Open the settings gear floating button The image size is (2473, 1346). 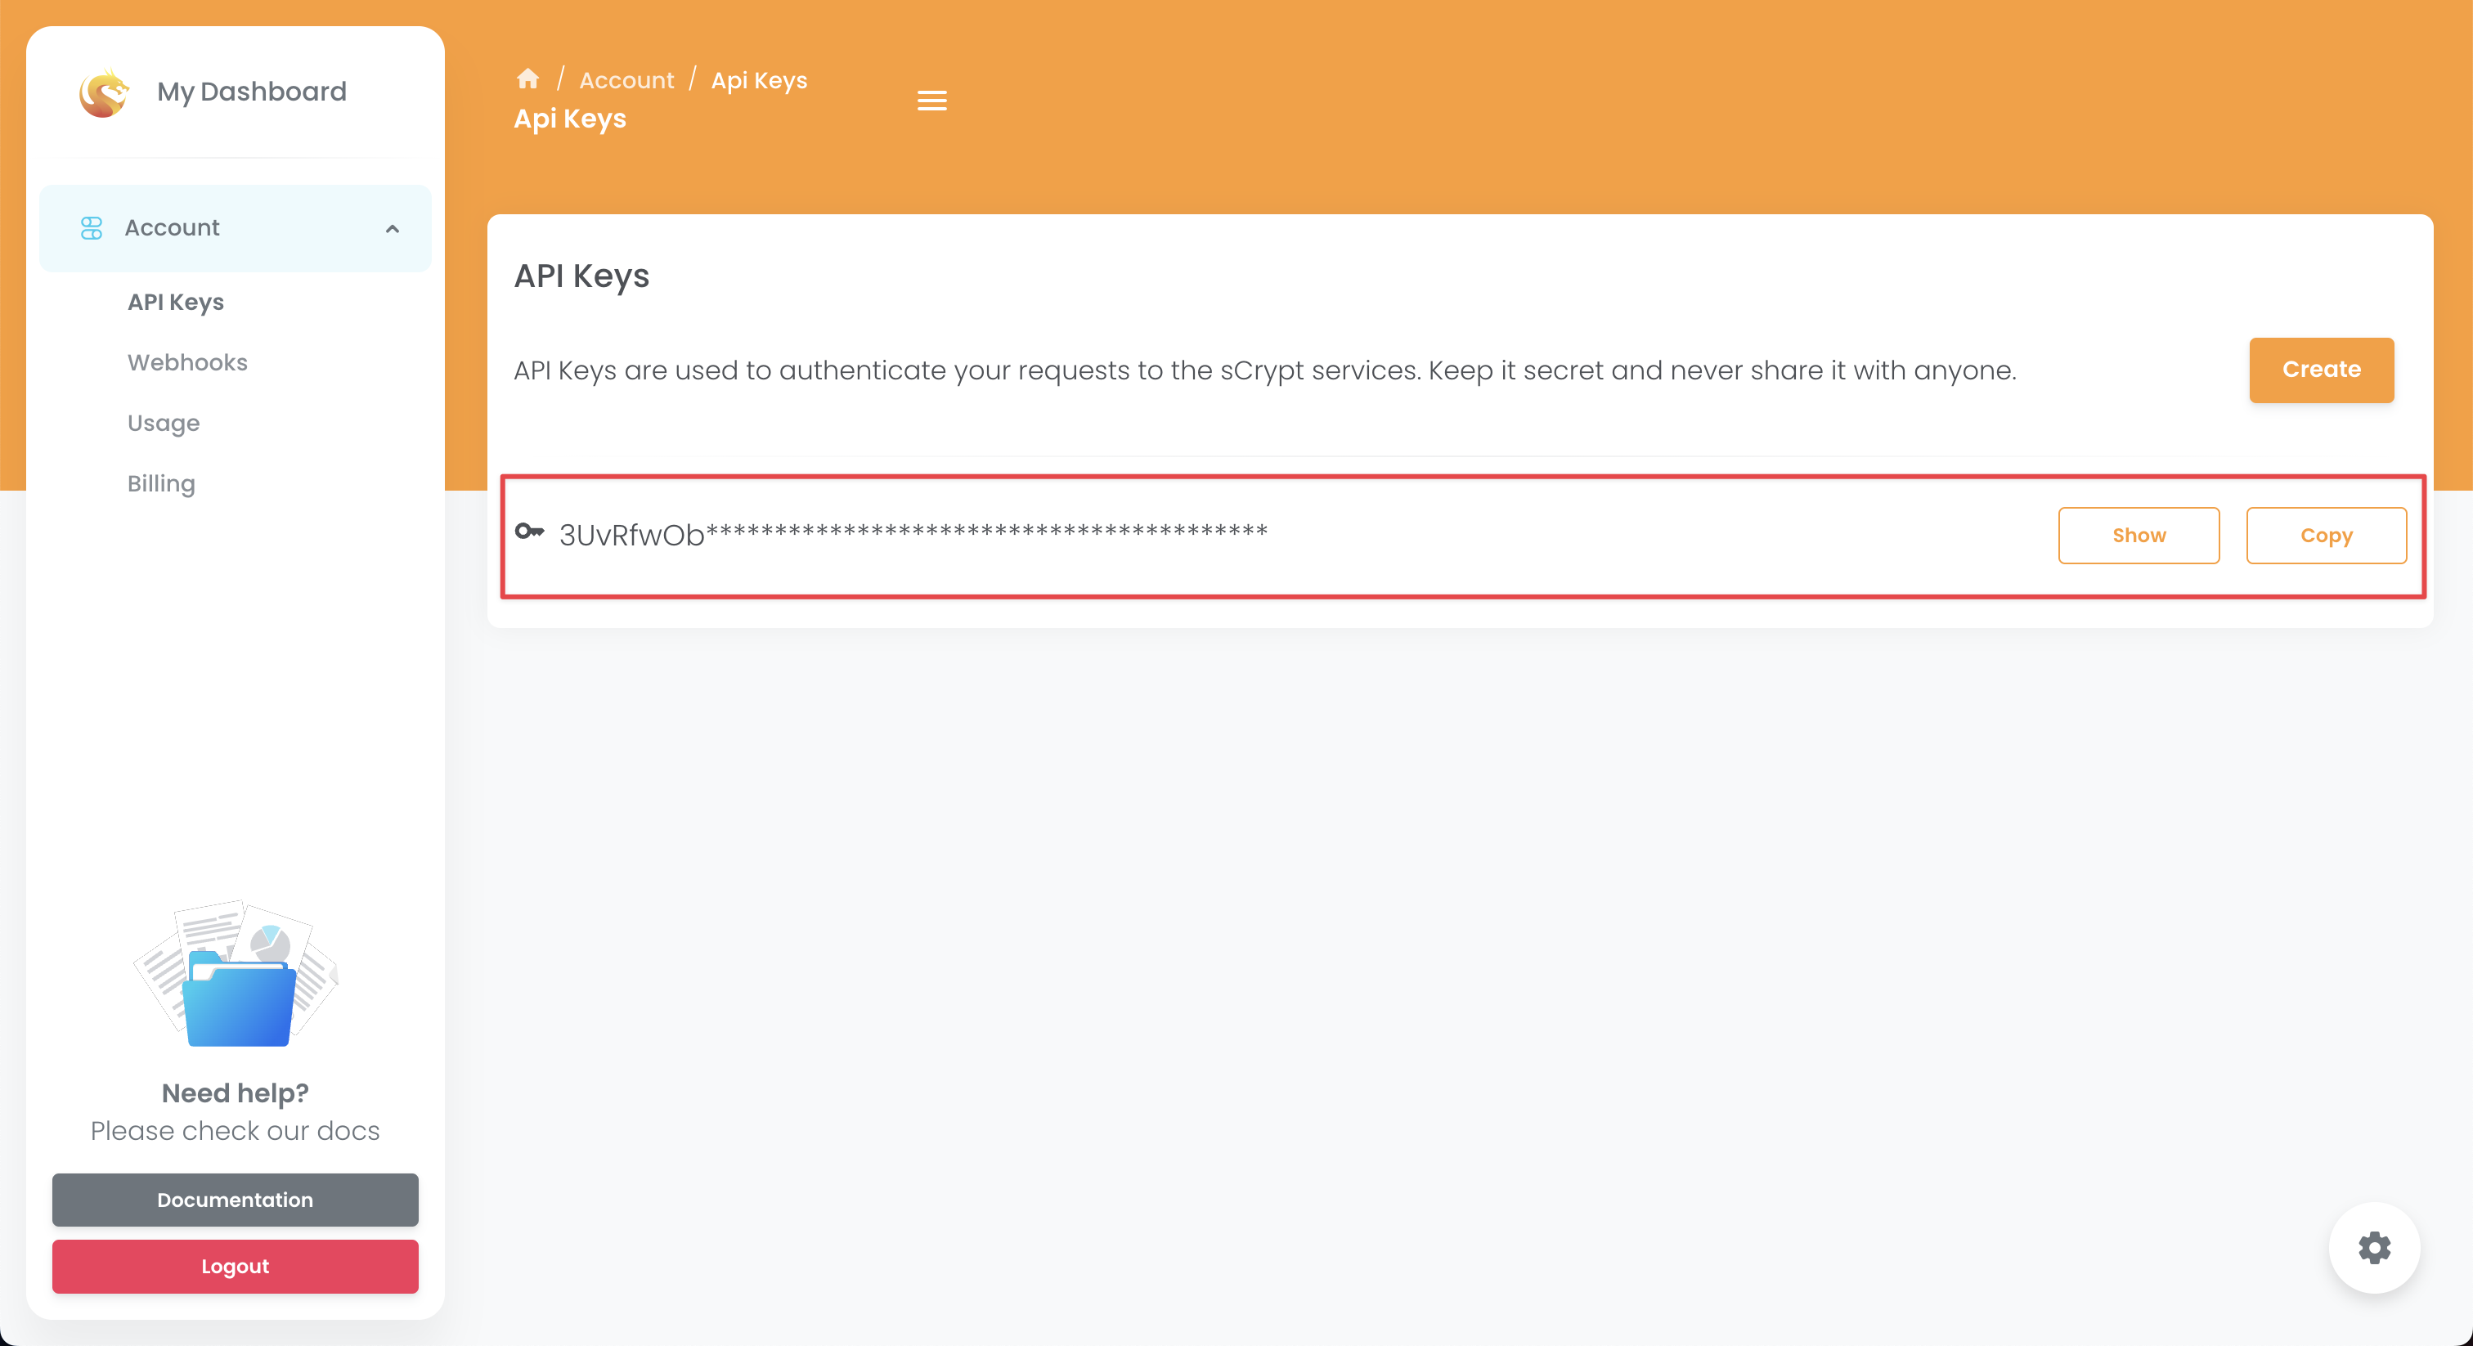click(2373, 1247)
